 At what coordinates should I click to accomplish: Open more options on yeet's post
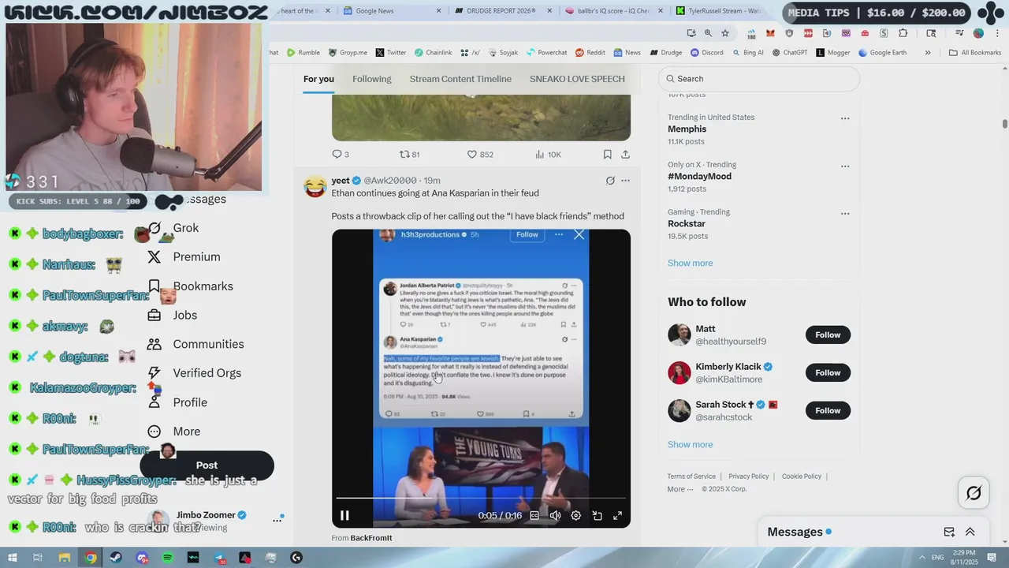(625, 181)
